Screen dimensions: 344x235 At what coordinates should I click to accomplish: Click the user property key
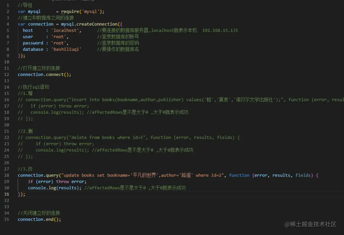(x=28, y=37)
